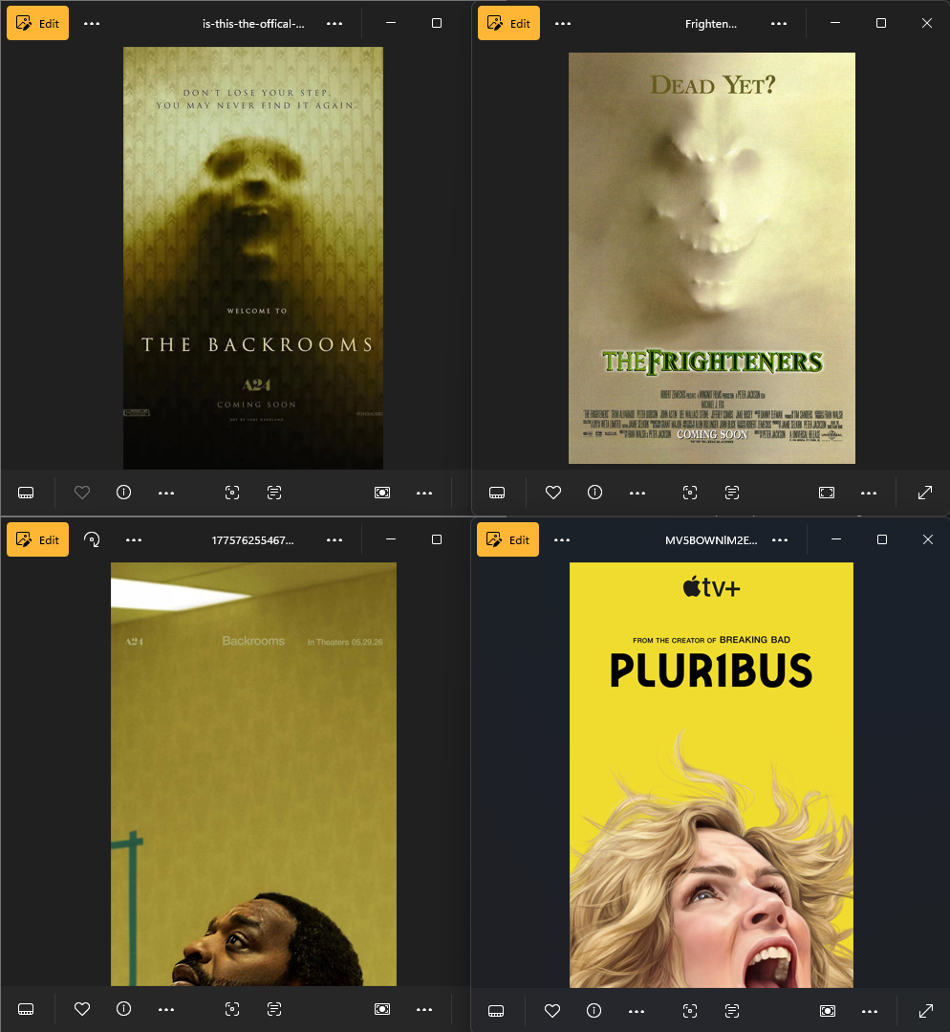Open bottom see-more menu after info in is-this-the-offical window
The height and width of the screenshot is (1032, 950).
(166, 493)
